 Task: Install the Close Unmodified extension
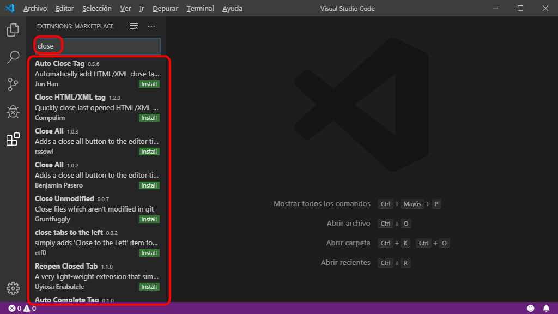[149, 219]
